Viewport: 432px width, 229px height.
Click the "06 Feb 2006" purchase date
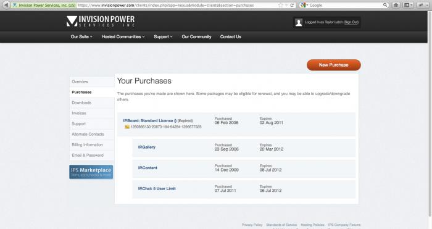point(226,123)
